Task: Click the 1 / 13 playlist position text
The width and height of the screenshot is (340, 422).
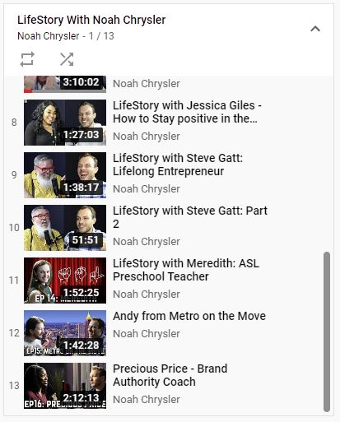Action: tap(101, 36)
